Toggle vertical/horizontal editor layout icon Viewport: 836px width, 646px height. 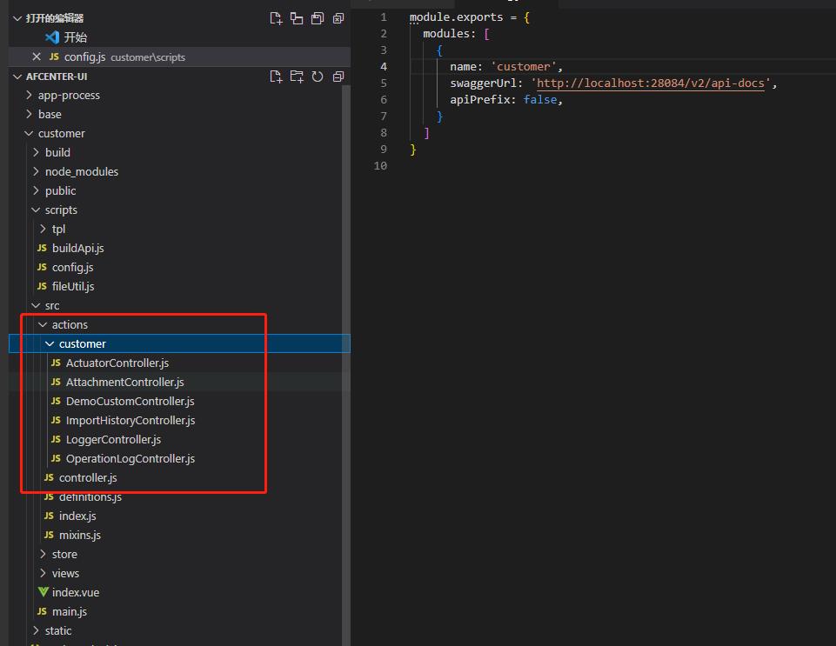[x=297, y=18]
